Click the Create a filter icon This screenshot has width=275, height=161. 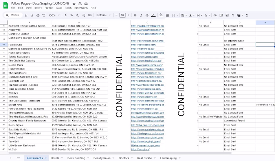[233, 15]
